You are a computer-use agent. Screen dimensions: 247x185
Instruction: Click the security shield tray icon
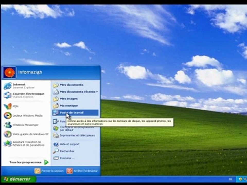tap(240, 179)
